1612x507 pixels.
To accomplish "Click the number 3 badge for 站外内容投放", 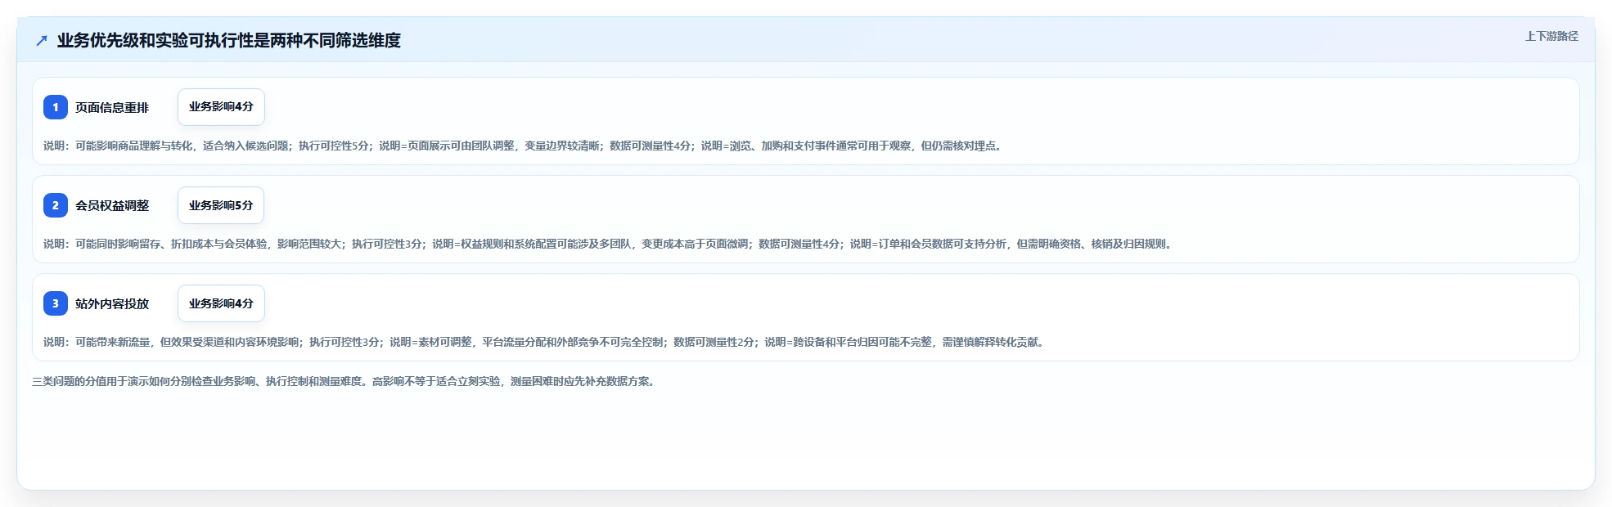I will tap(56, 303).
